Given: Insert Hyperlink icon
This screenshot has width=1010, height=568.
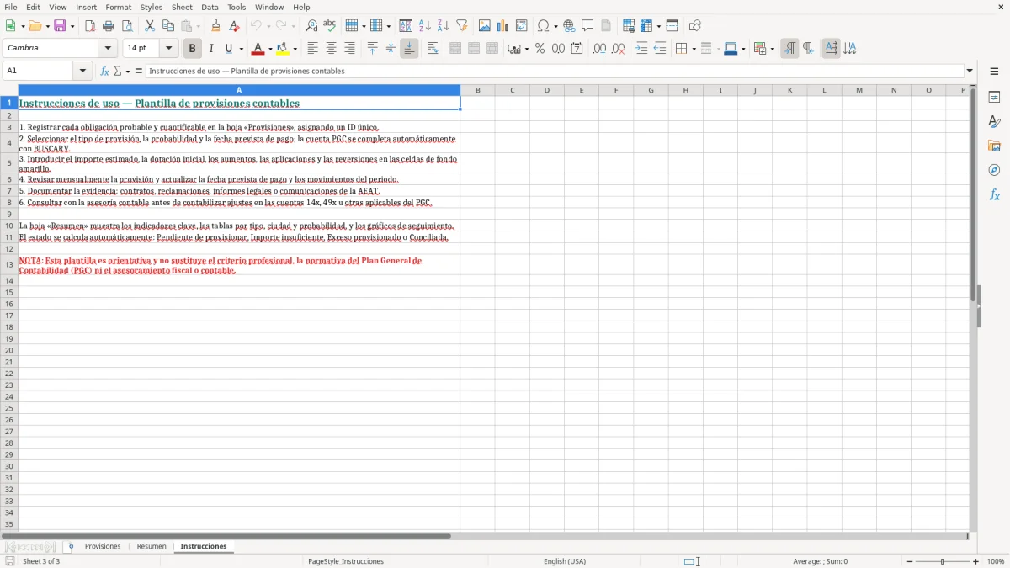Looking at the screenshot, I should click(x=570, y=26).
